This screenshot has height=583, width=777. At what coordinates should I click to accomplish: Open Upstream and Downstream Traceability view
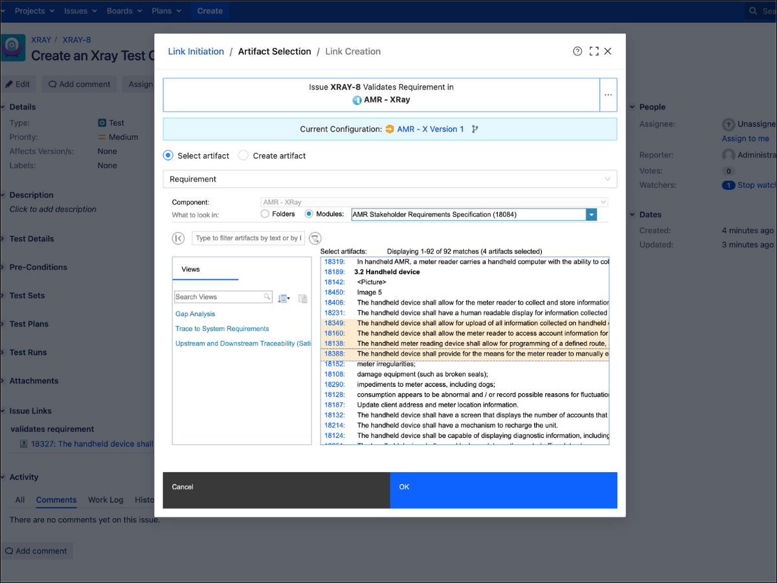tap(243, 343)
